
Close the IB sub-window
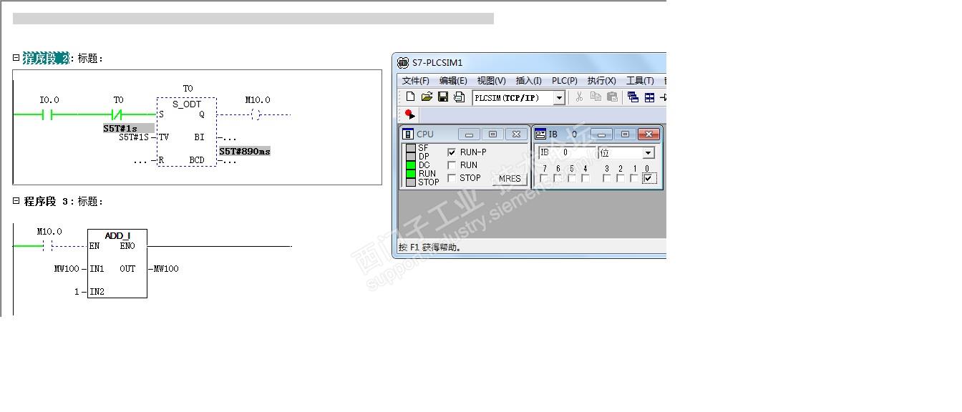point(648,134)
